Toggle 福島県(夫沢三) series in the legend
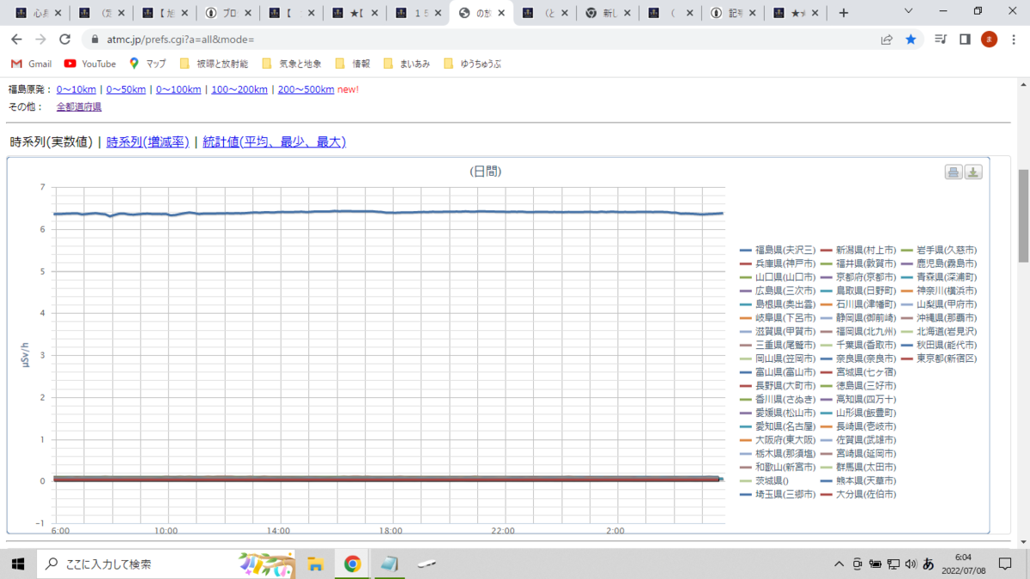Screen dimensions: 1030x579 [778, 250]
